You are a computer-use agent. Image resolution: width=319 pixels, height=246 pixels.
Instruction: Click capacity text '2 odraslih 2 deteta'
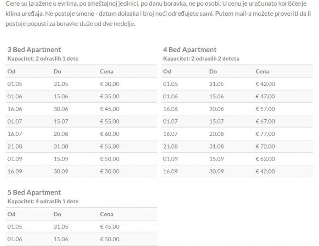pyautogui.click(x=215, y=58)
